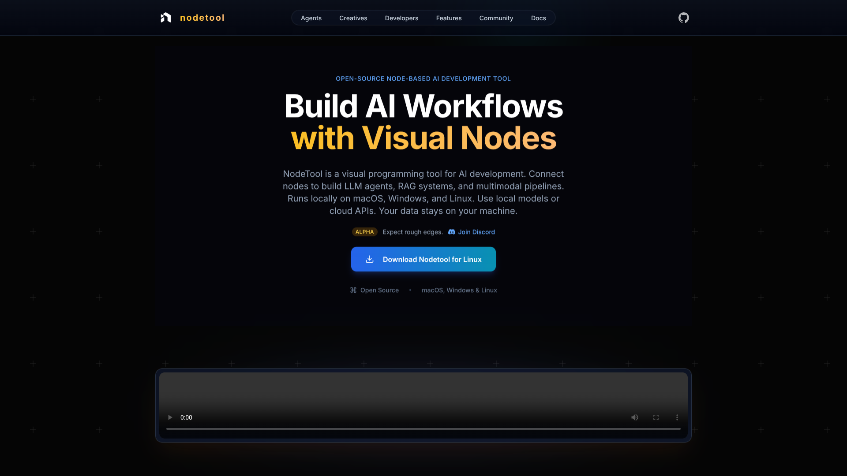Enter fullscreen using the video fullscreen icon
847x476 pixels.
click(x=656, y=417)
